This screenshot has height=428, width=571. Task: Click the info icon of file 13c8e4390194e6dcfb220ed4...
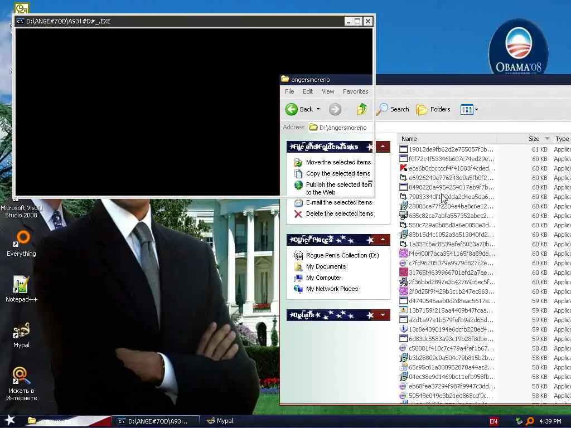(x=404, y=329)
